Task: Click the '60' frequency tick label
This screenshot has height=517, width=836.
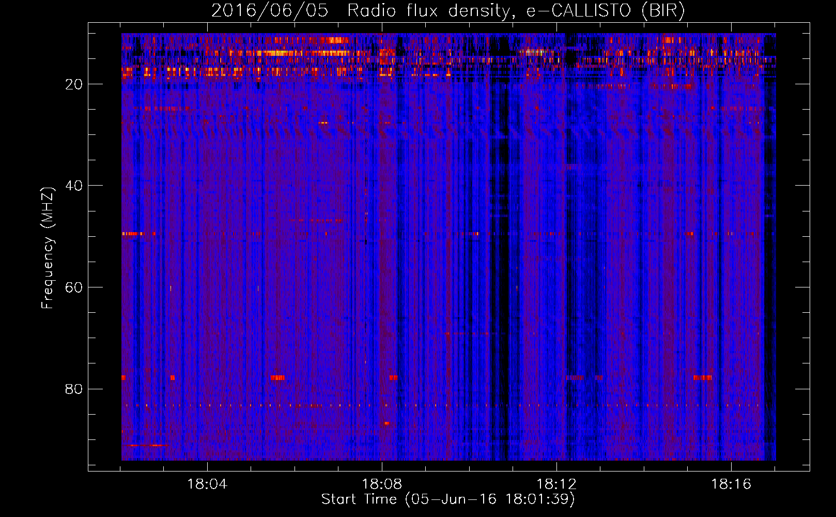Action: (74, 287)
